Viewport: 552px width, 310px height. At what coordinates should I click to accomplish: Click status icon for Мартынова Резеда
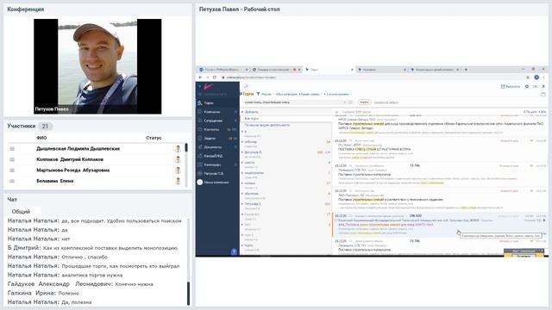(x=178, y=170)
